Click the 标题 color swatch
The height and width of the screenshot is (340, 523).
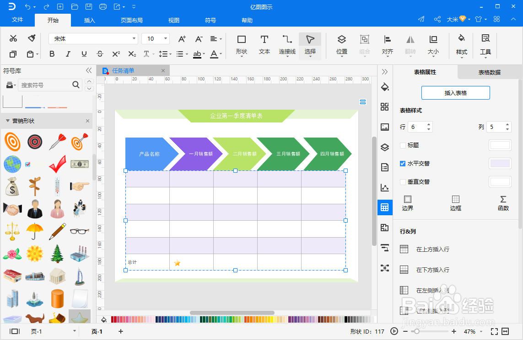click(x=500, y=145)
